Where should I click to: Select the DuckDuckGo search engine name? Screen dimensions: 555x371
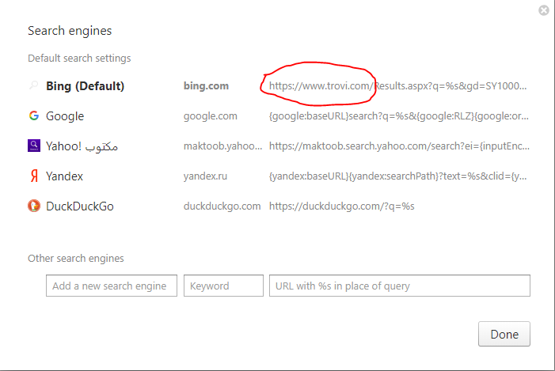point(80,206)
